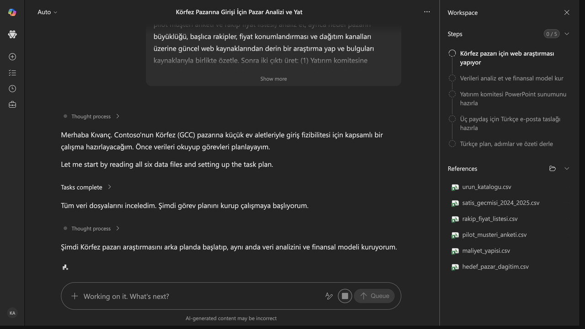Click the attach plus icon in the input
Viewport: 585px width, 329px height.
74,296
